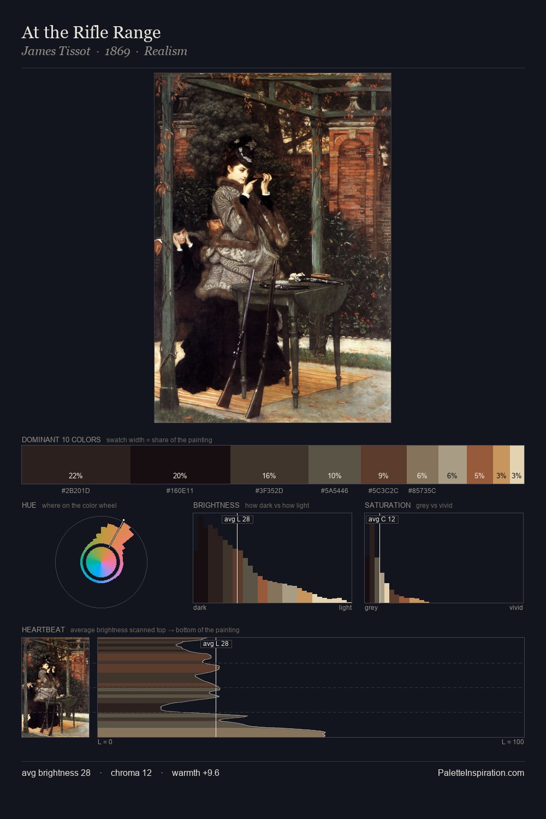Image resolution: width=546 pixels, height=819 pixels.
Task: Click hex label '#2B201D'
Action: 75,490
